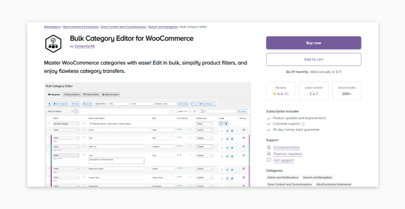Click the WooCommerce Extensions breadcrumb link
Viewport: 405px width, 209px height.
point(81,27)
